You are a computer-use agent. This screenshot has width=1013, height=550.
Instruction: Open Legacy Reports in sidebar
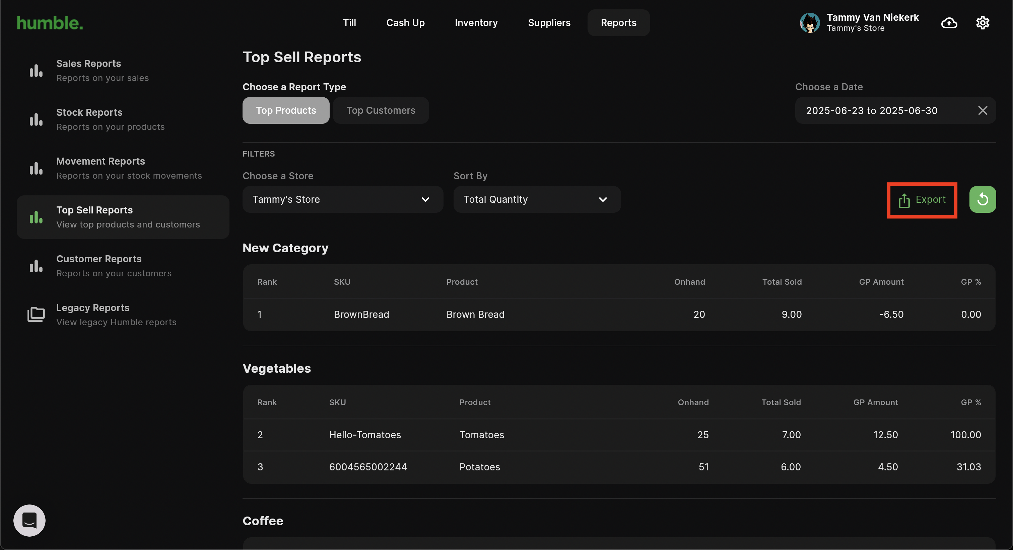123,314
